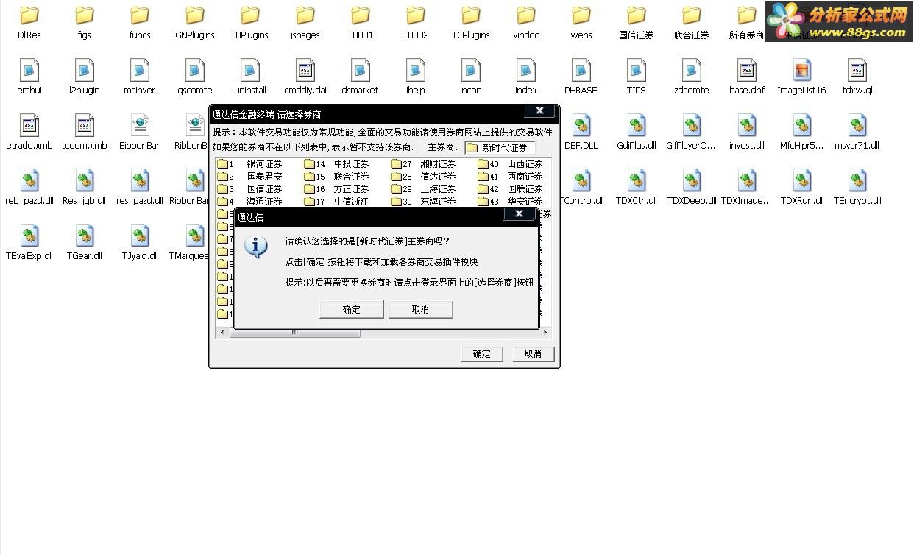The image size is (914, 555).
Task: Select the l2plugin file icon
Action: coord(85,77)
